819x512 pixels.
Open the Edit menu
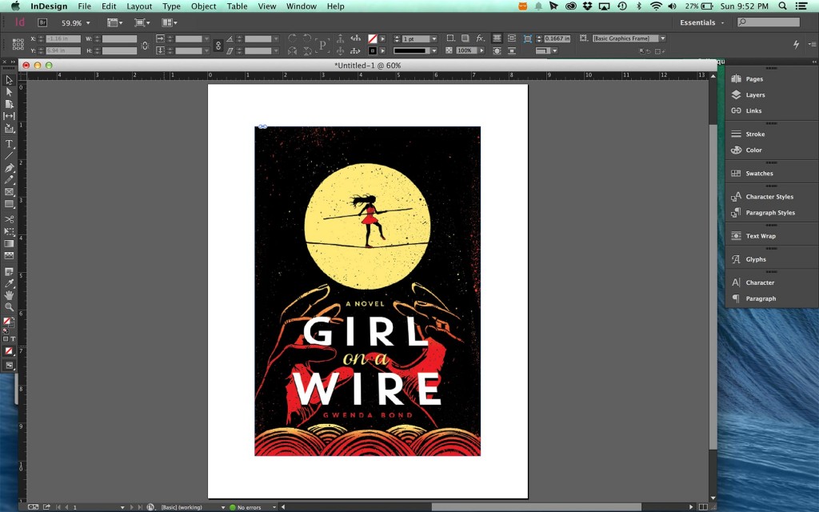pyautogui.click(x=109, y=6)
